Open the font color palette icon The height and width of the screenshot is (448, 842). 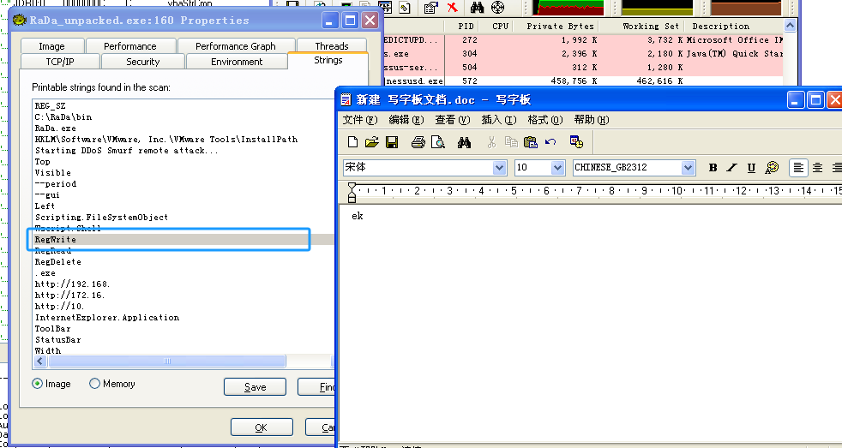[772, 167]
